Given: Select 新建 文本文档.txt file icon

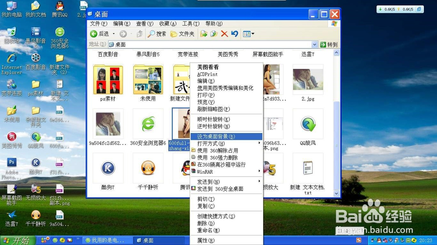Looking at the screenshot, I should pos(308,168).
